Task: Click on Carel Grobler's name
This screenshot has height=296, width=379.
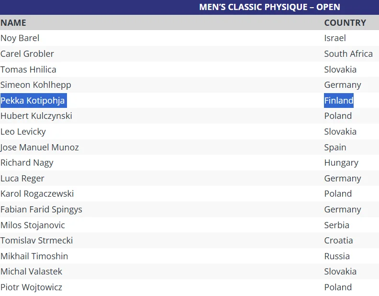Action: coord(27,54)
